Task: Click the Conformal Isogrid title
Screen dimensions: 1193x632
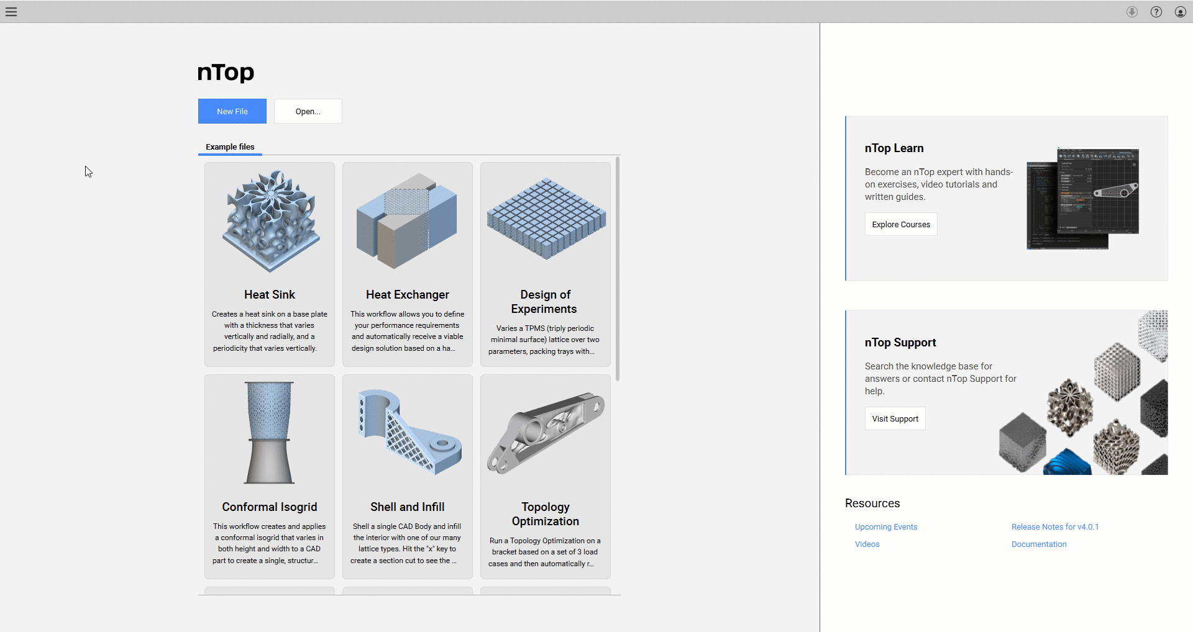Action: click(270, 507)
